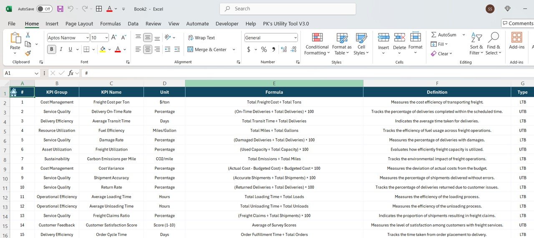The width and height of the screenshot is (534, 238).
Task: Open the Format as Table dropdown
Action: pos(342,44)
